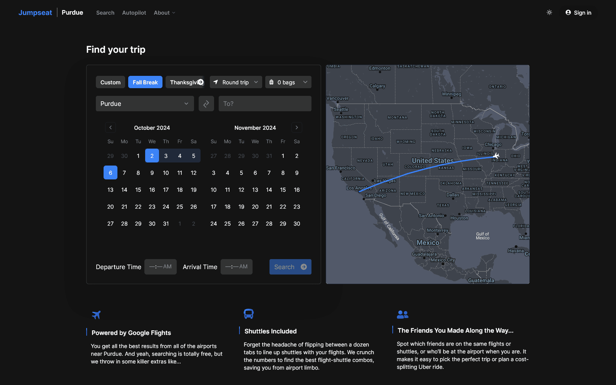The width and height of the screenshot is (616, 385).
Task: Click Los Angeles label on the map
Action: (x=359, y=188)
